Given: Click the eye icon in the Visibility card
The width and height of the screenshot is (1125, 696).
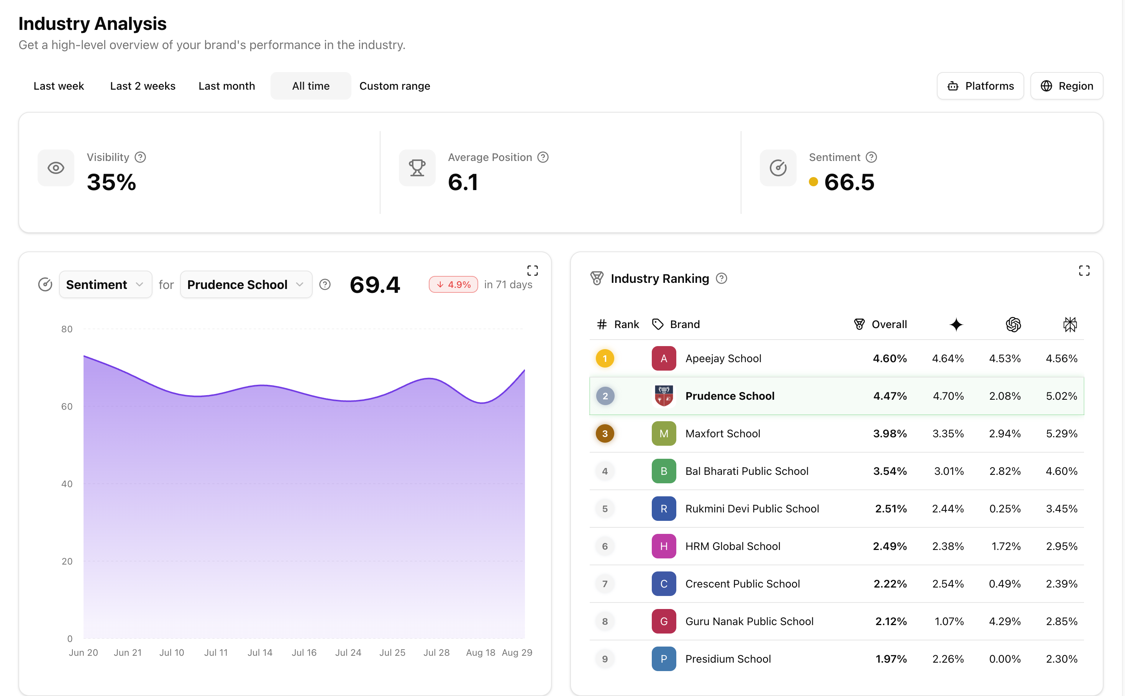Looking at the screenshot, I should point(56,168).
